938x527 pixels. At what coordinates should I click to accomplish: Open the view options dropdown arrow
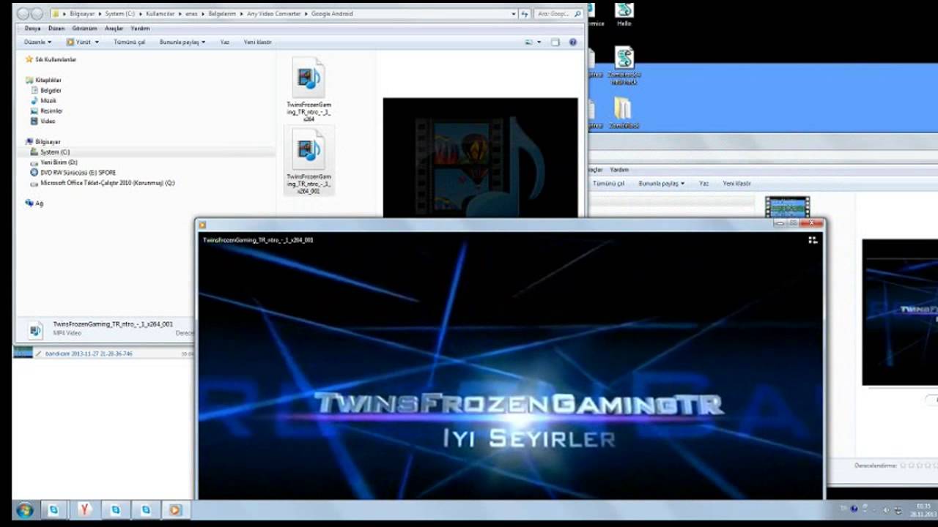pyautogui.click(x=539, y=42)
